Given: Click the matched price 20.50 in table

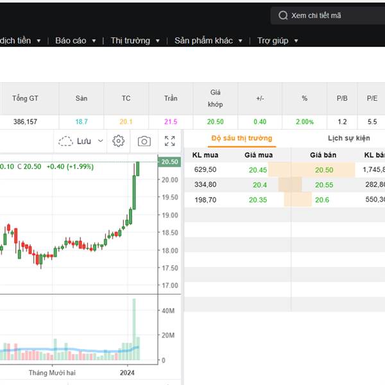Looking at the screenshot, I should 215,122.
